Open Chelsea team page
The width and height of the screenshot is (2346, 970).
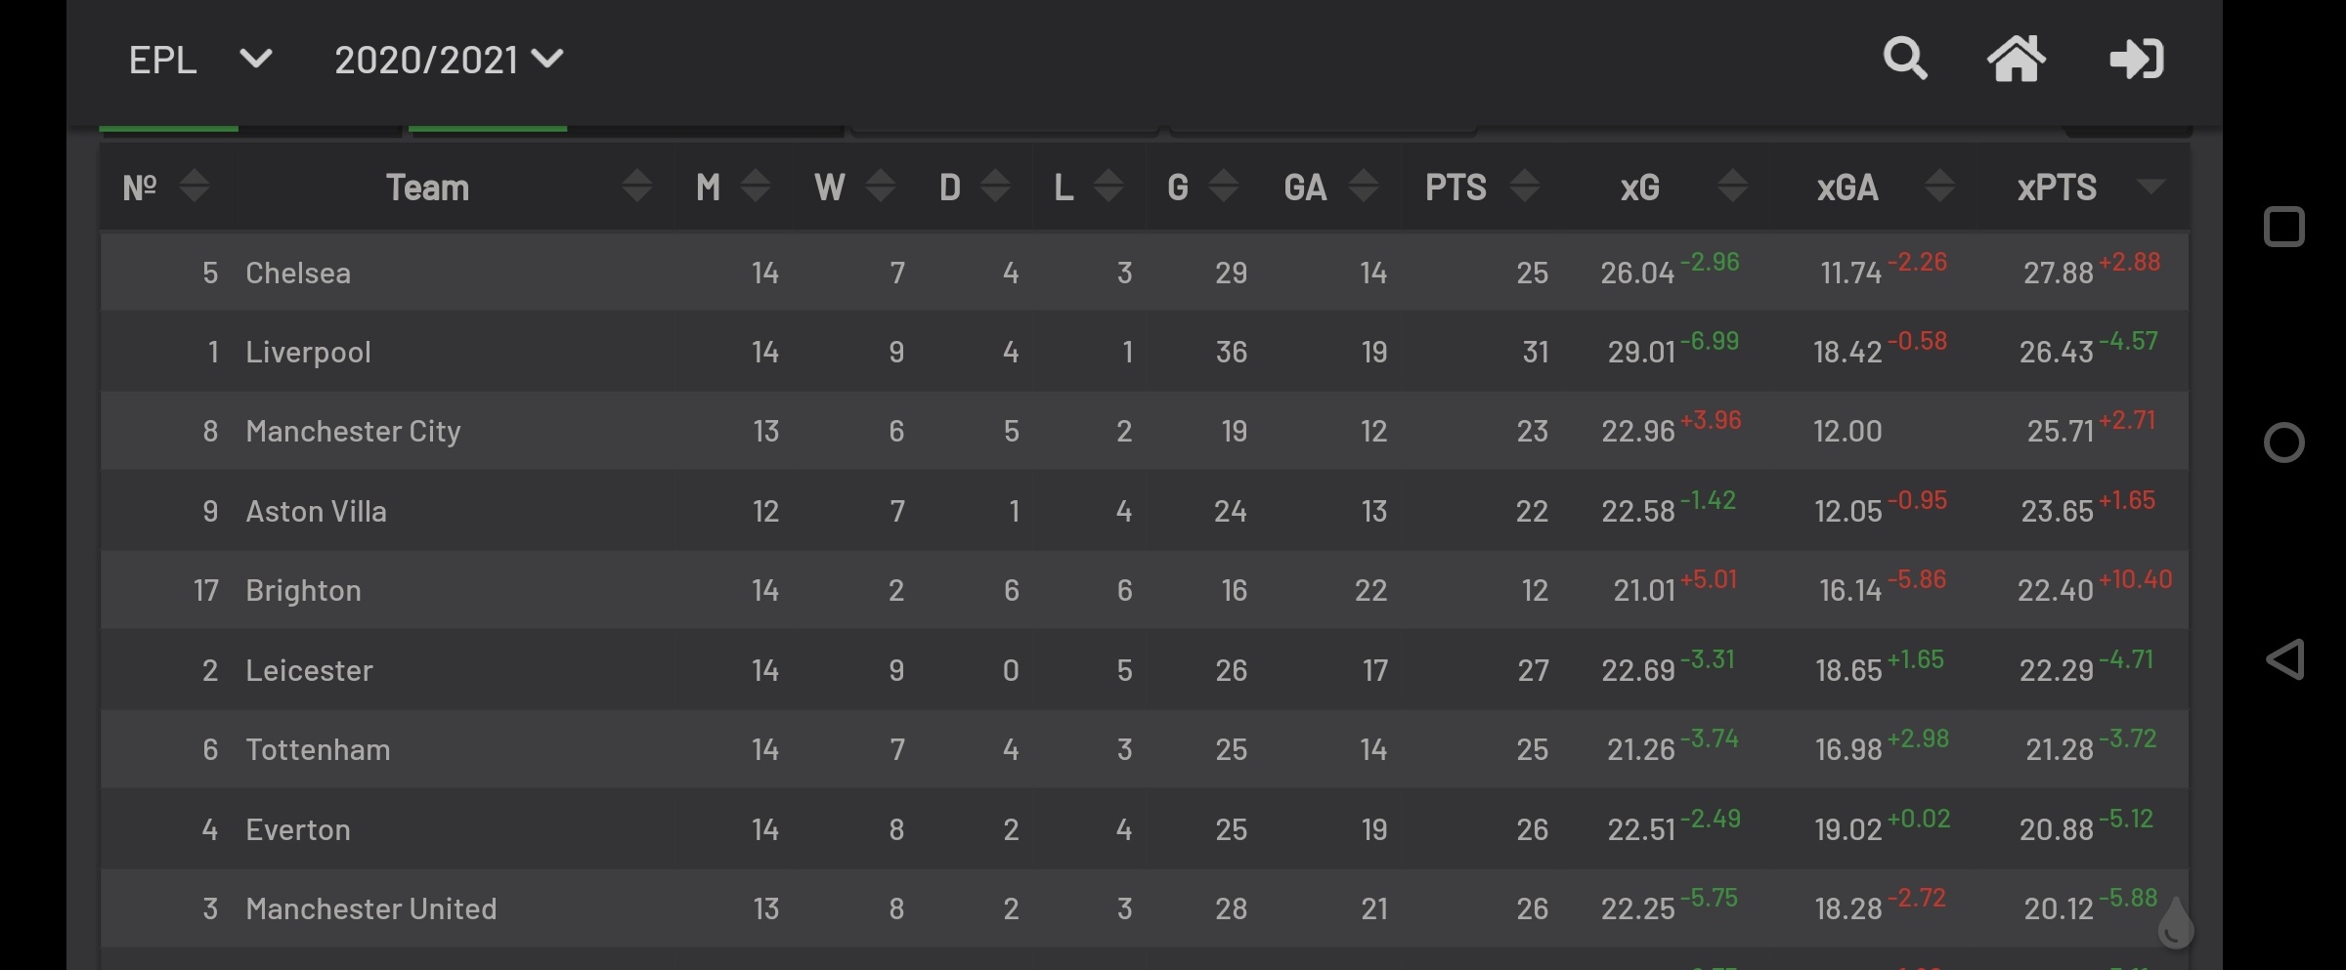298,273
